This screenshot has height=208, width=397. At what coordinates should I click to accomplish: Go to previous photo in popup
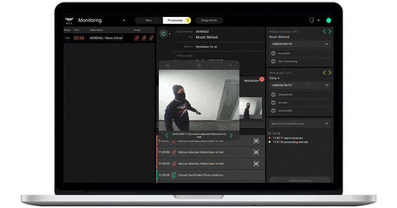(167, 136)
